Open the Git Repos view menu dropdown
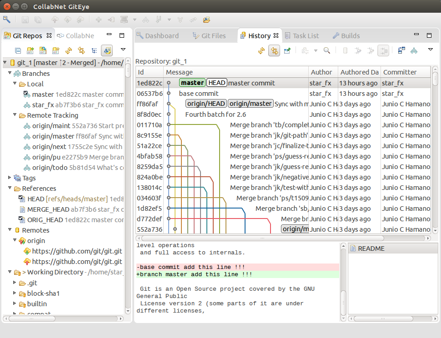 123,50
